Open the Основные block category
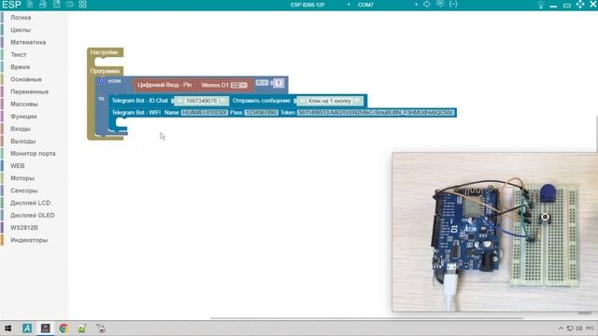Screen dimensions: 598x336 click(x=26, y=79)
